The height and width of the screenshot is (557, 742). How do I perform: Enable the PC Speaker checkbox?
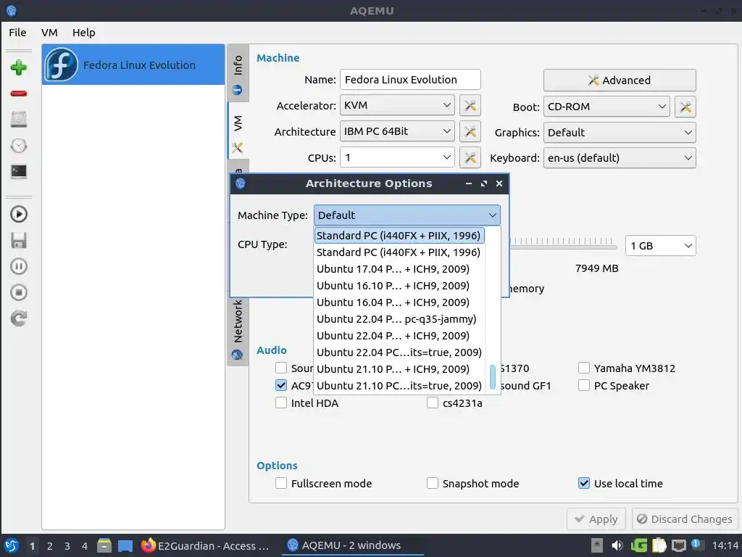point(584,386)
